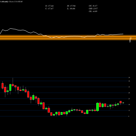Select the price axis label 31
The image size is (136, 136).
point(129,87)
